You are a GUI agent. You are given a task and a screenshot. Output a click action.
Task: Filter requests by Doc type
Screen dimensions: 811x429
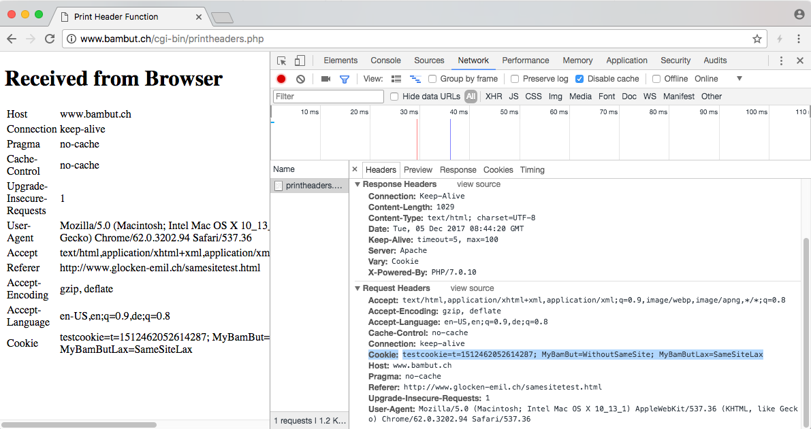pos(629,97)
